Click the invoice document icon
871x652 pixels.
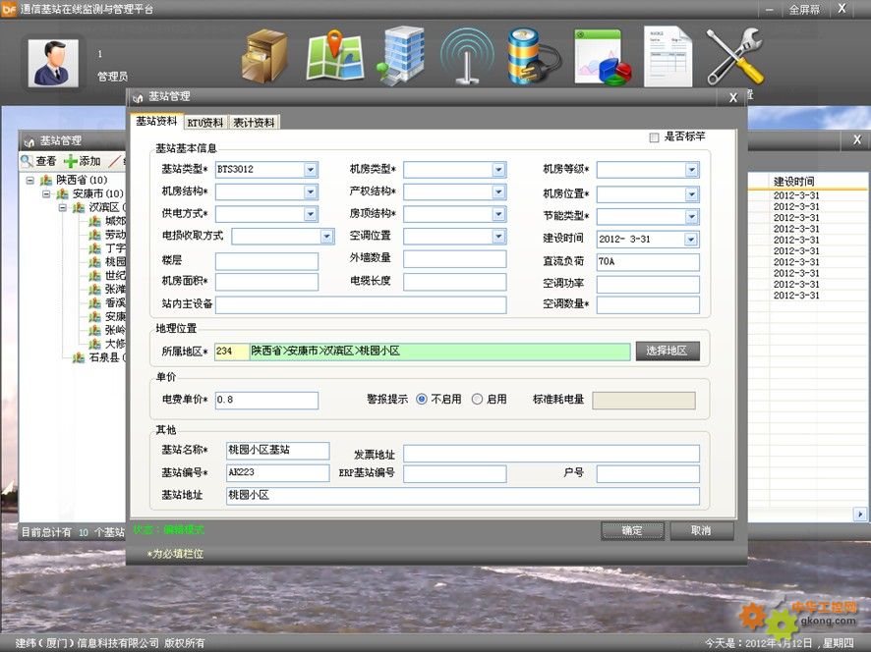tap(668, 55)
